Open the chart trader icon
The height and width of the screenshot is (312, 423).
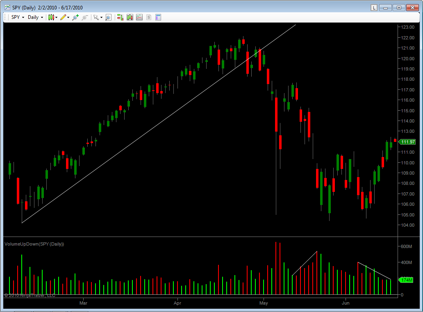pos(121,17)
